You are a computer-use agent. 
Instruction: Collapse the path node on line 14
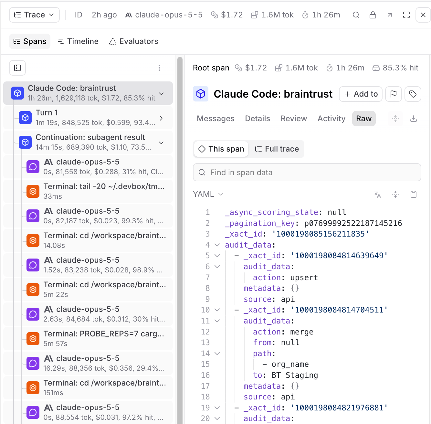[217, 354]
